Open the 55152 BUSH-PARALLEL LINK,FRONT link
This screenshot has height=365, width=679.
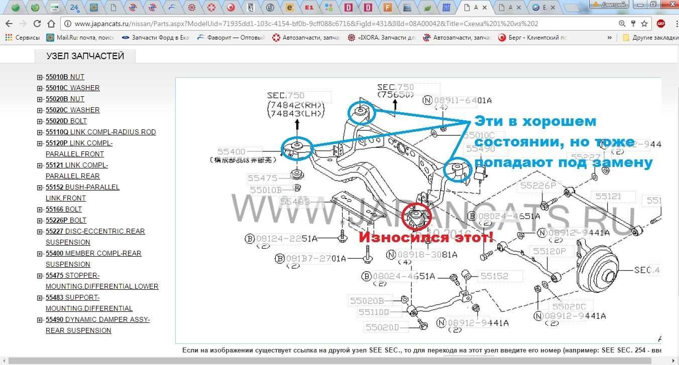(x=82, y=193)
